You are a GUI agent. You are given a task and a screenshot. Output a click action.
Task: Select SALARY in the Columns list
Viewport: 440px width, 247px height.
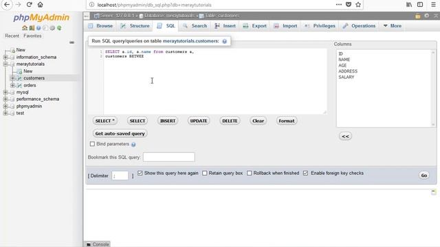346,77
